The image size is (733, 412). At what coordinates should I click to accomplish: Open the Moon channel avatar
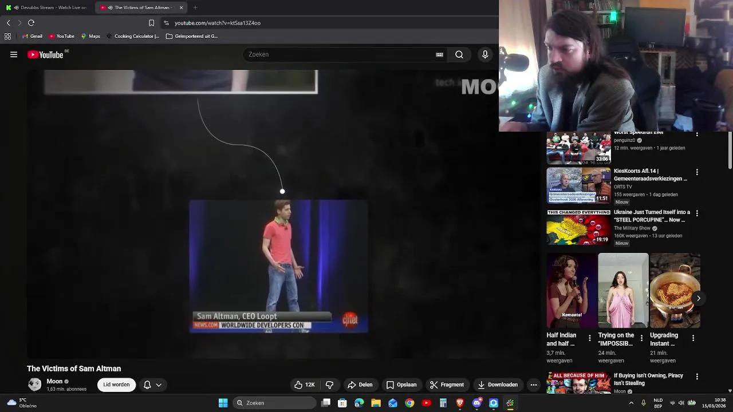tap(35, 385)
